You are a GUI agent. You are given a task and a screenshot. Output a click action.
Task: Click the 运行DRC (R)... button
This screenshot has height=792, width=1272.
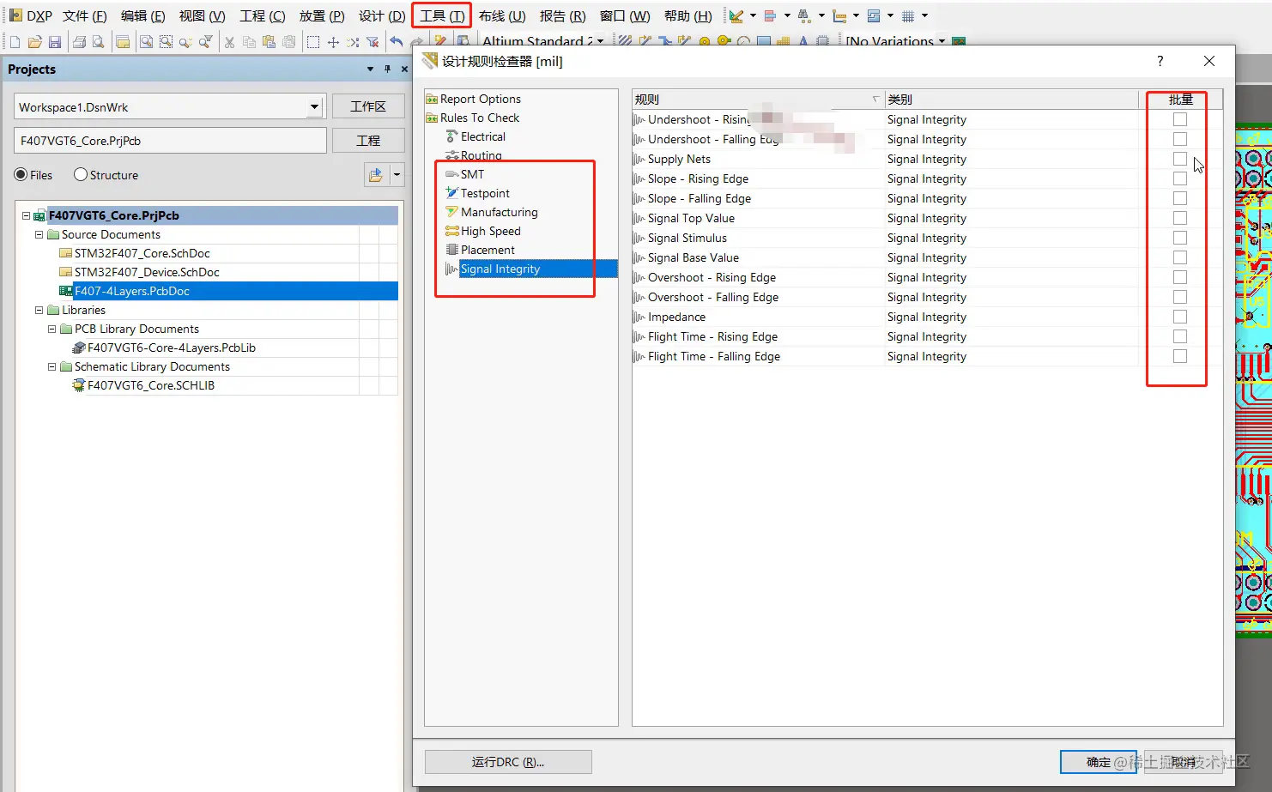pyautogui.click(x=508, y=762)
